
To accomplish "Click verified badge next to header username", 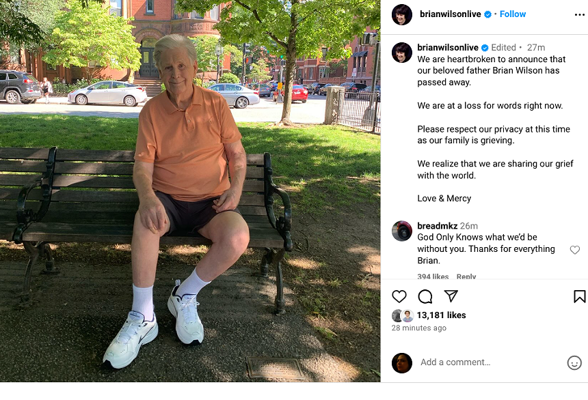I will [488, 14].
